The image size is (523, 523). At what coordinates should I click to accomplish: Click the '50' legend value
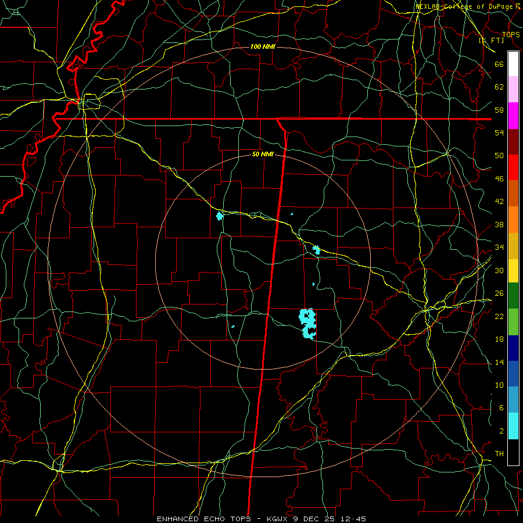pyautogui.click(x=499, y=156)
